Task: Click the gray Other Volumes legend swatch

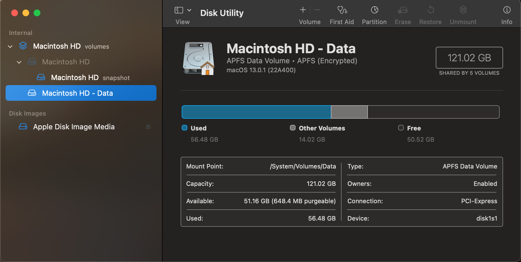Action: [x=293, y=128]
